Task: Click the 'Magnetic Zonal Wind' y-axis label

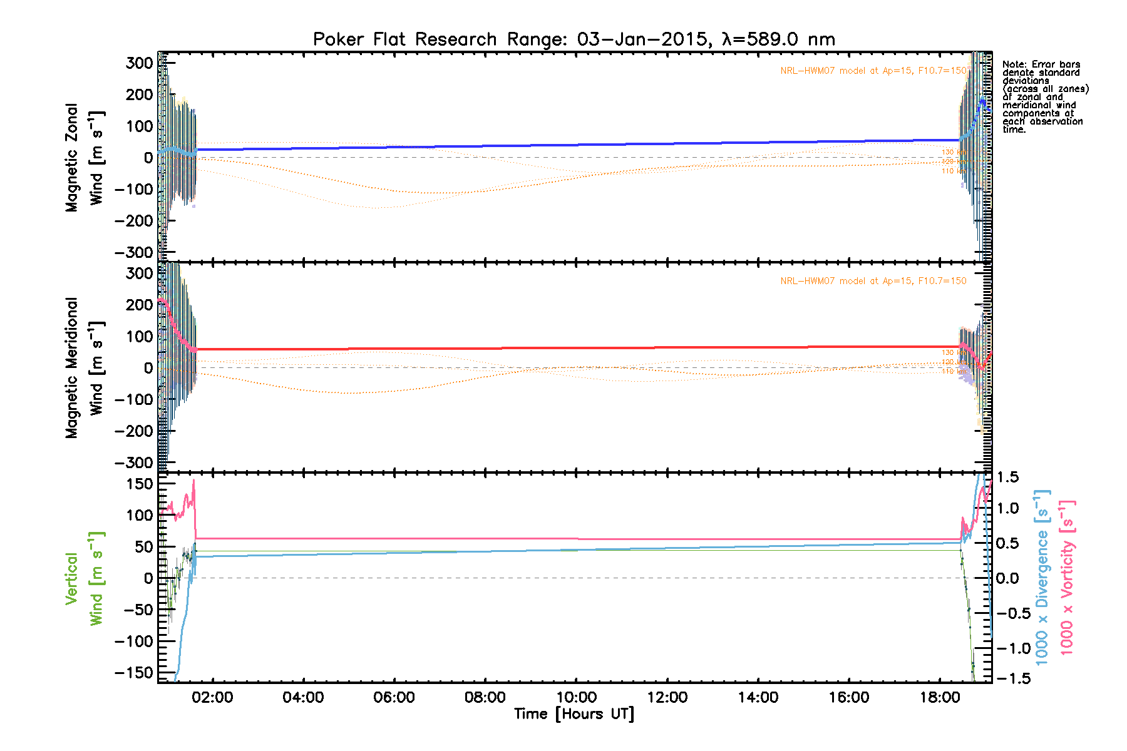Action: pos(84,158)
